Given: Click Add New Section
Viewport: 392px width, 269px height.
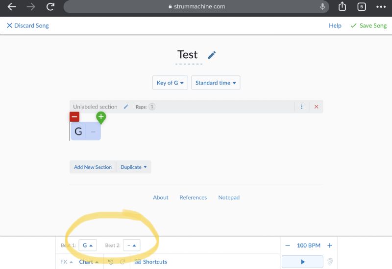Looking at the screenshot, I should click(93, 167).
